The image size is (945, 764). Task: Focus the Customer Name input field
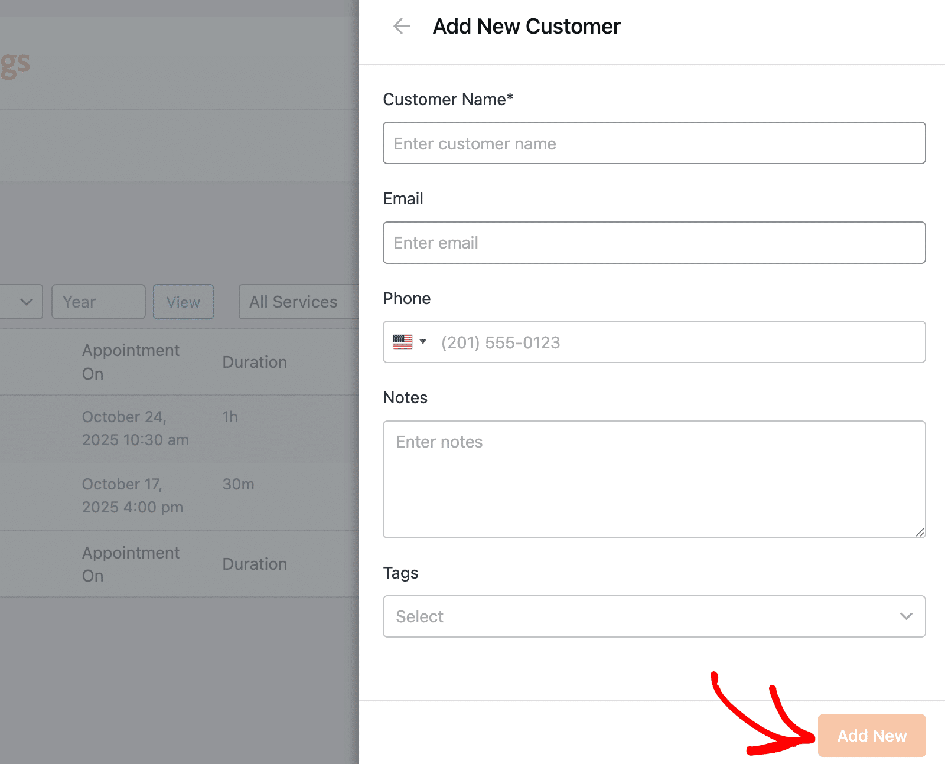[x=653, y=143]
